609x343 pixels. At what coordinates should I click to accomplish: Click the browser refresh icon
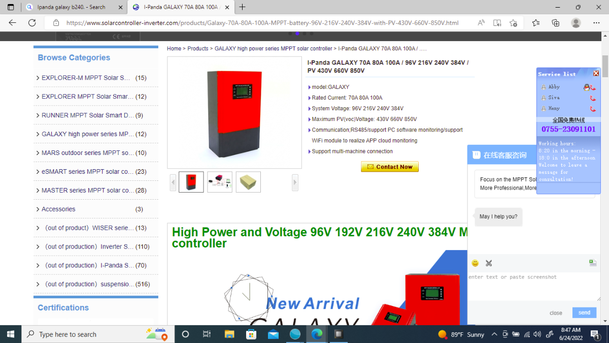tap(32, 23)
